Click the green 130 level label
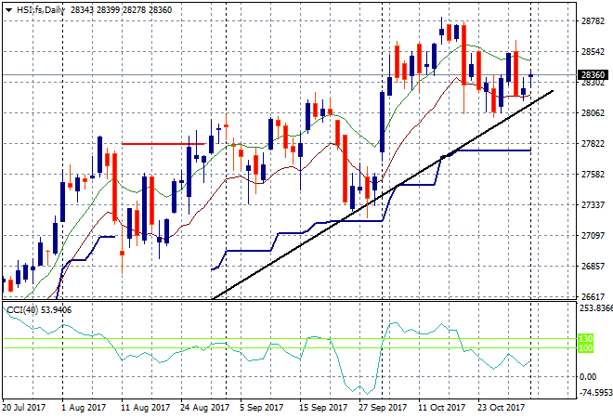 pyautogui.click(x=585, y=339)
